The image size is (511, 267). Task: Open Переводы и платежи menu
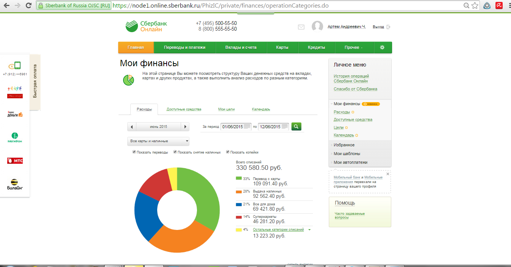point(184,48)
